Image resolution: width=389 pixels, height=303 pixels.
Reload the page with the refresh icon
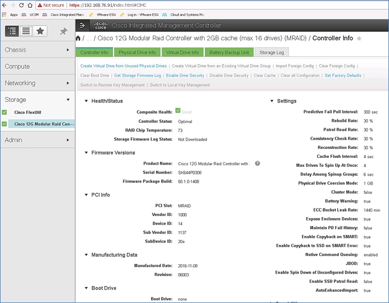22,5
